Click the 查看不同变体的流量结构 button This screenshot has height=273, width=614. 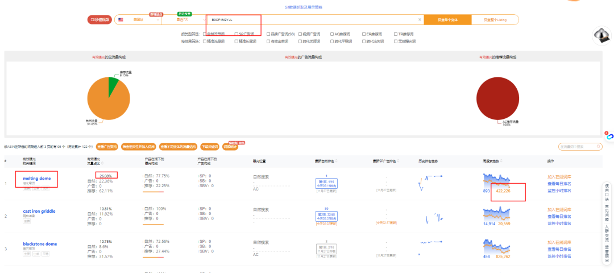coord(178,147)
